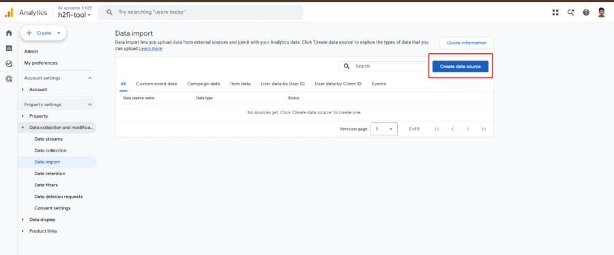This screenshot has height=255, width=614.
Task: Open Consent settings
Action: coord(53,208)
